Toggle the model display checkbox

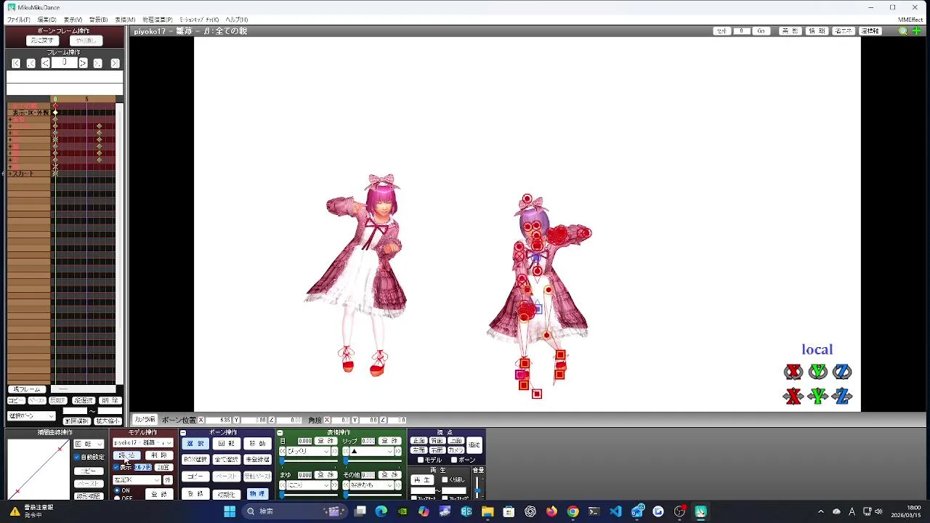[x=116, y=467]
